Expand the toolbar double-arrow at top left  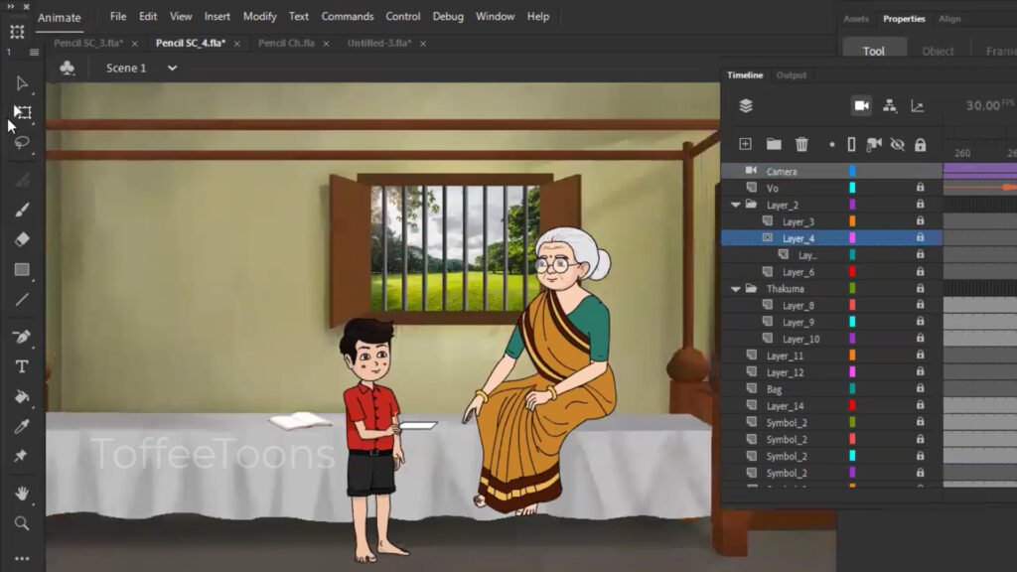pyautogui.click(x=10, y=7)
